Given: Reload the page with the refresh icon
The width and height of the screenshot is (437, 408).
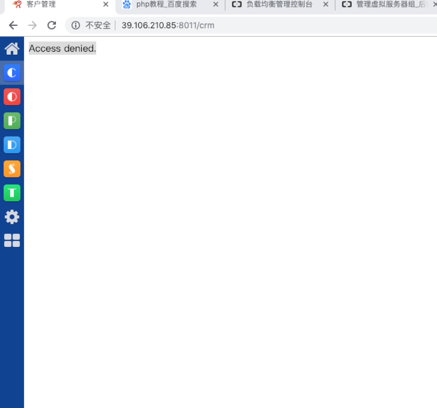Looking at the screenshot, I should click(52, 25).
